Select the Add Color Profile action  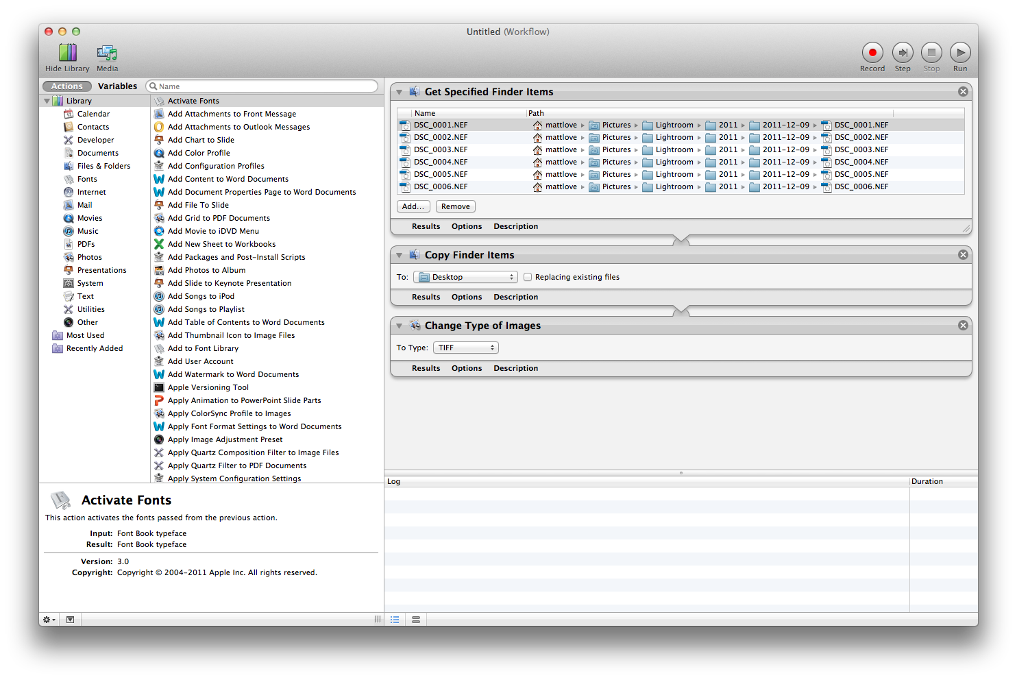click(267, 153)
